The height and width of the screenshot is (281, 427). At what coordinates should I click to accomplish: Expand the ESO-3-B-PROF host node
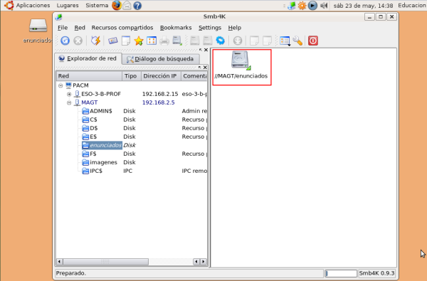pyautogui.click(x=69, y=94)
